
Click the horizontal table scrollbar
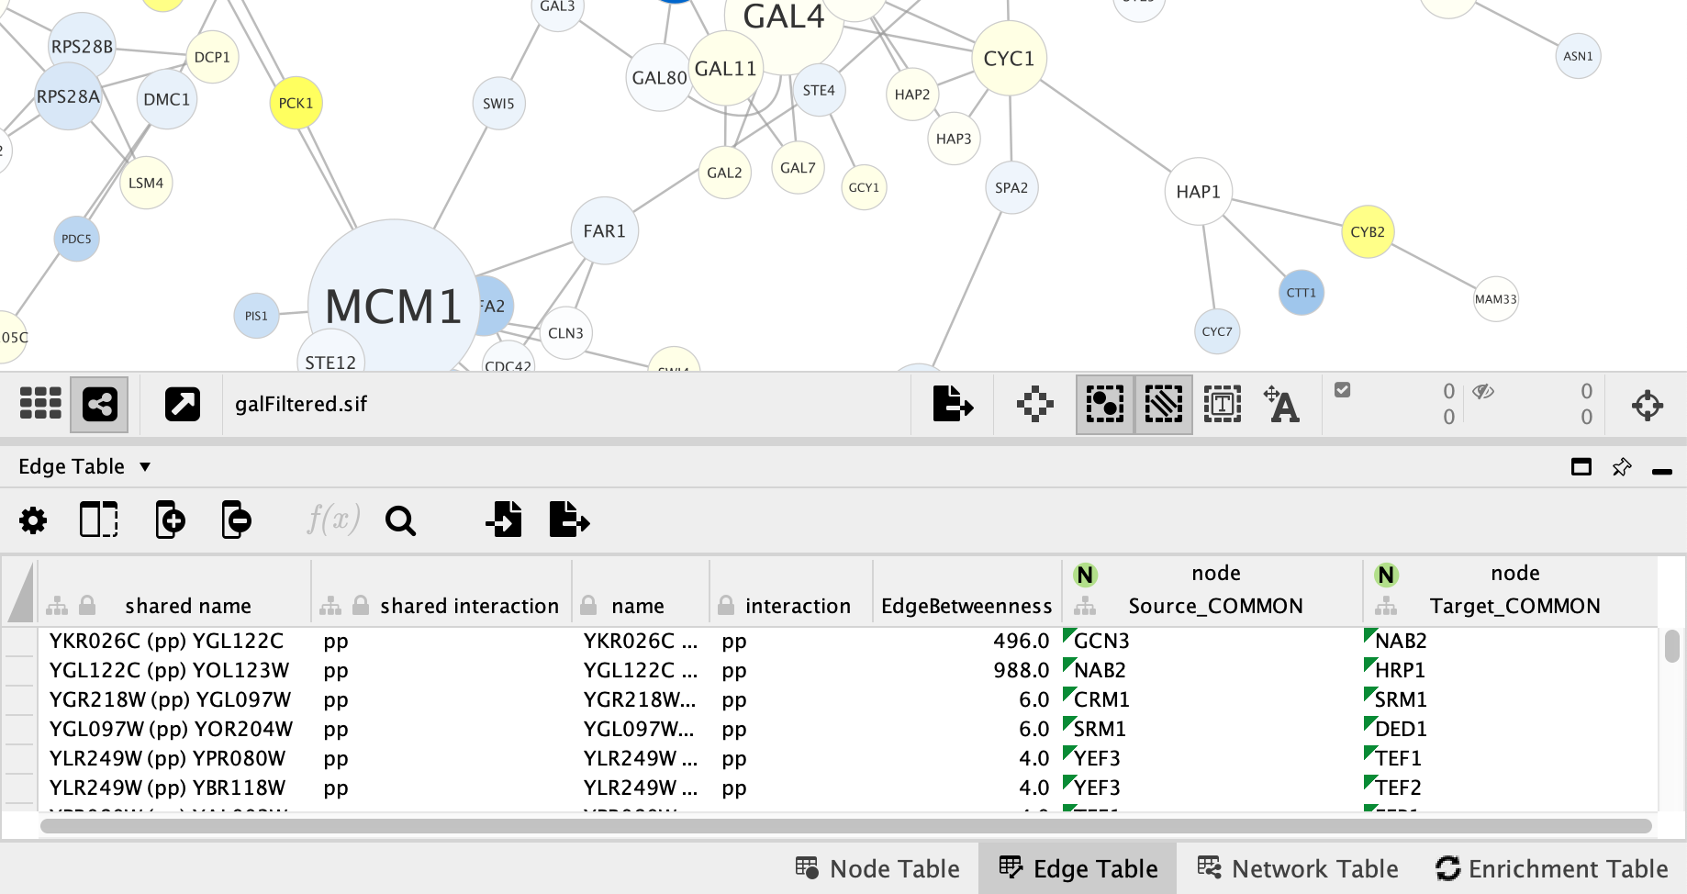click(x=844, y=826)
